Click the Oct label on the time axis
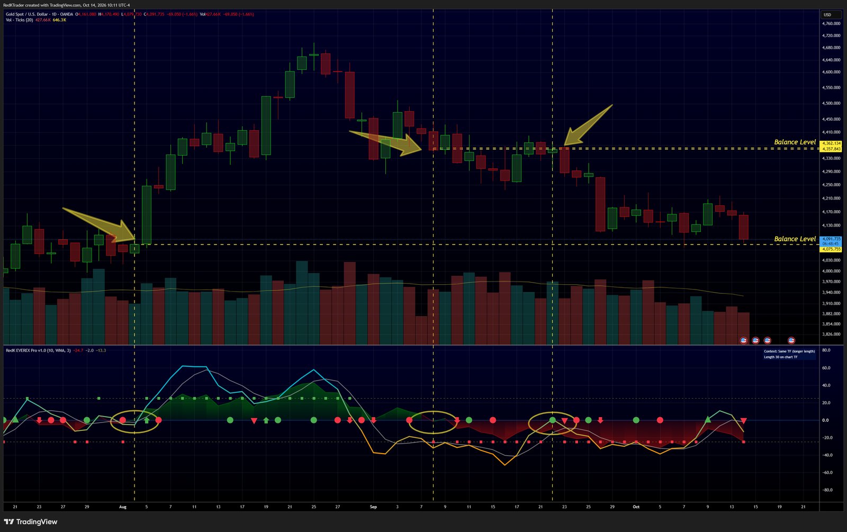 coord(636,507)
